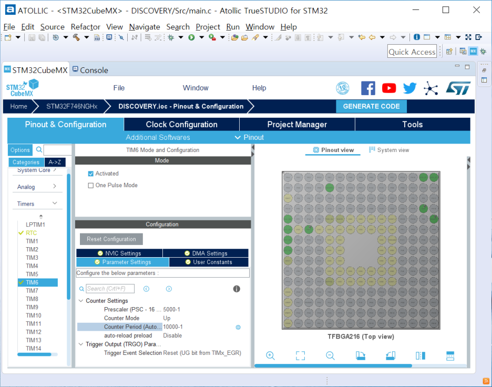Open the Twitter bird icon link
The height and width of the screenshot is (387, 492).
click(409, 88)
